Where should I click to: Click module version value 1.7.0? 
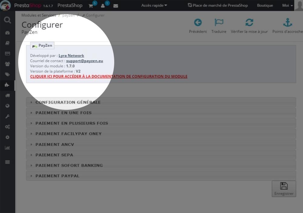point(70,66)
